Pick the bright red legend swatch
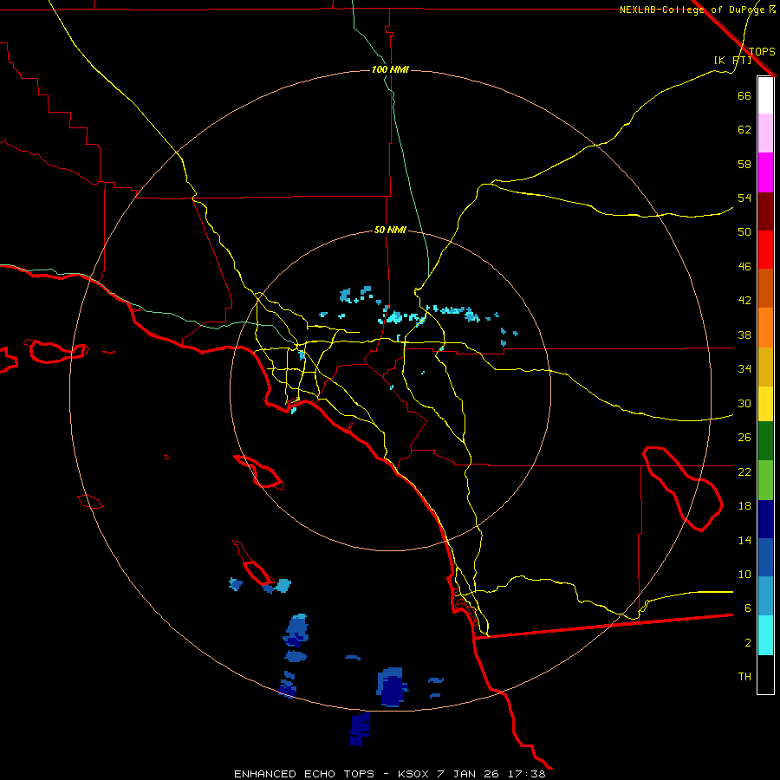Screen dimensions: 780x780 click(x=765, y=250)
